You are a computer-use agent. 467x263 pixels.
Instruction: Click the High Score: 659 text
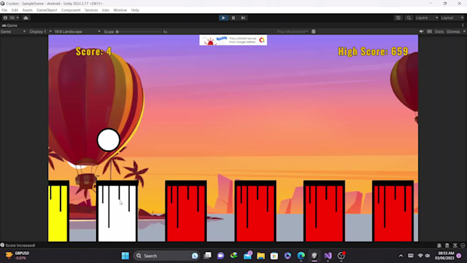(373, 52)
